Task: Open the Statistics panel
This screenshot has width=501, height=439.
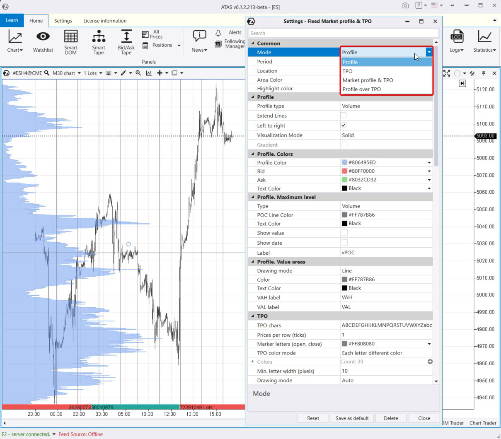Action: 484,41
